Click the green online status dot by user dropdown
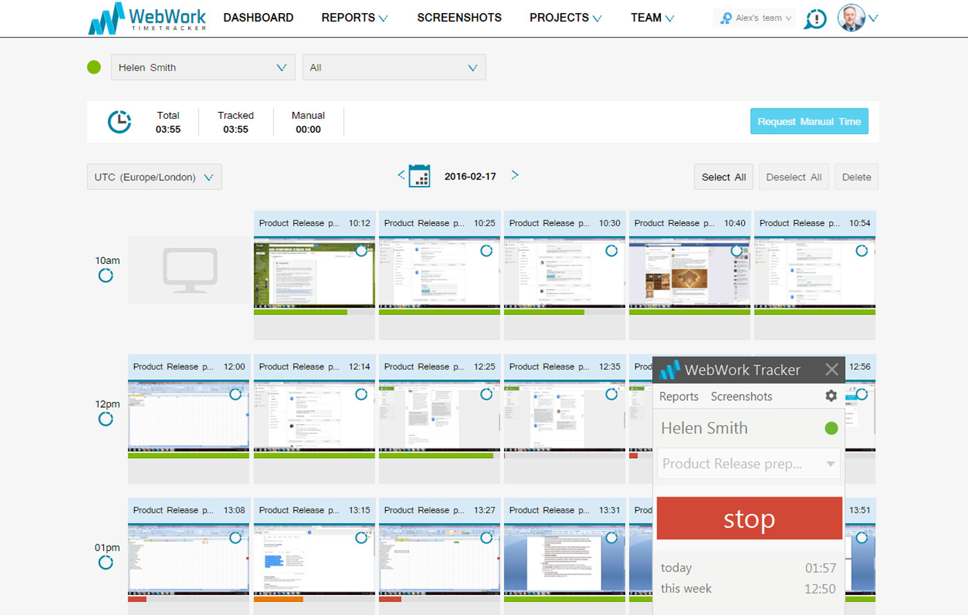 (x=94, y=67)
